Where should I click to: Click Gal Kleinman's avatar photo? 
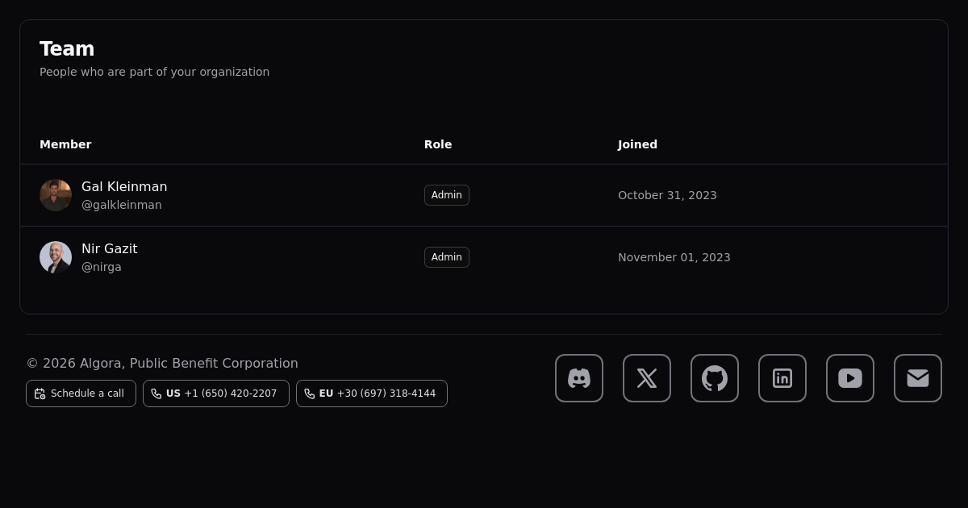tap(56, 195)
